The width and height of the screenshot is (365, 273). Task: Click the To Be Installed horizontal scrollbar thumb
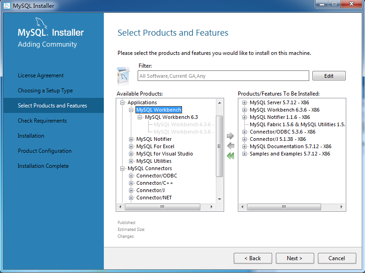click(x=284, y=207)
